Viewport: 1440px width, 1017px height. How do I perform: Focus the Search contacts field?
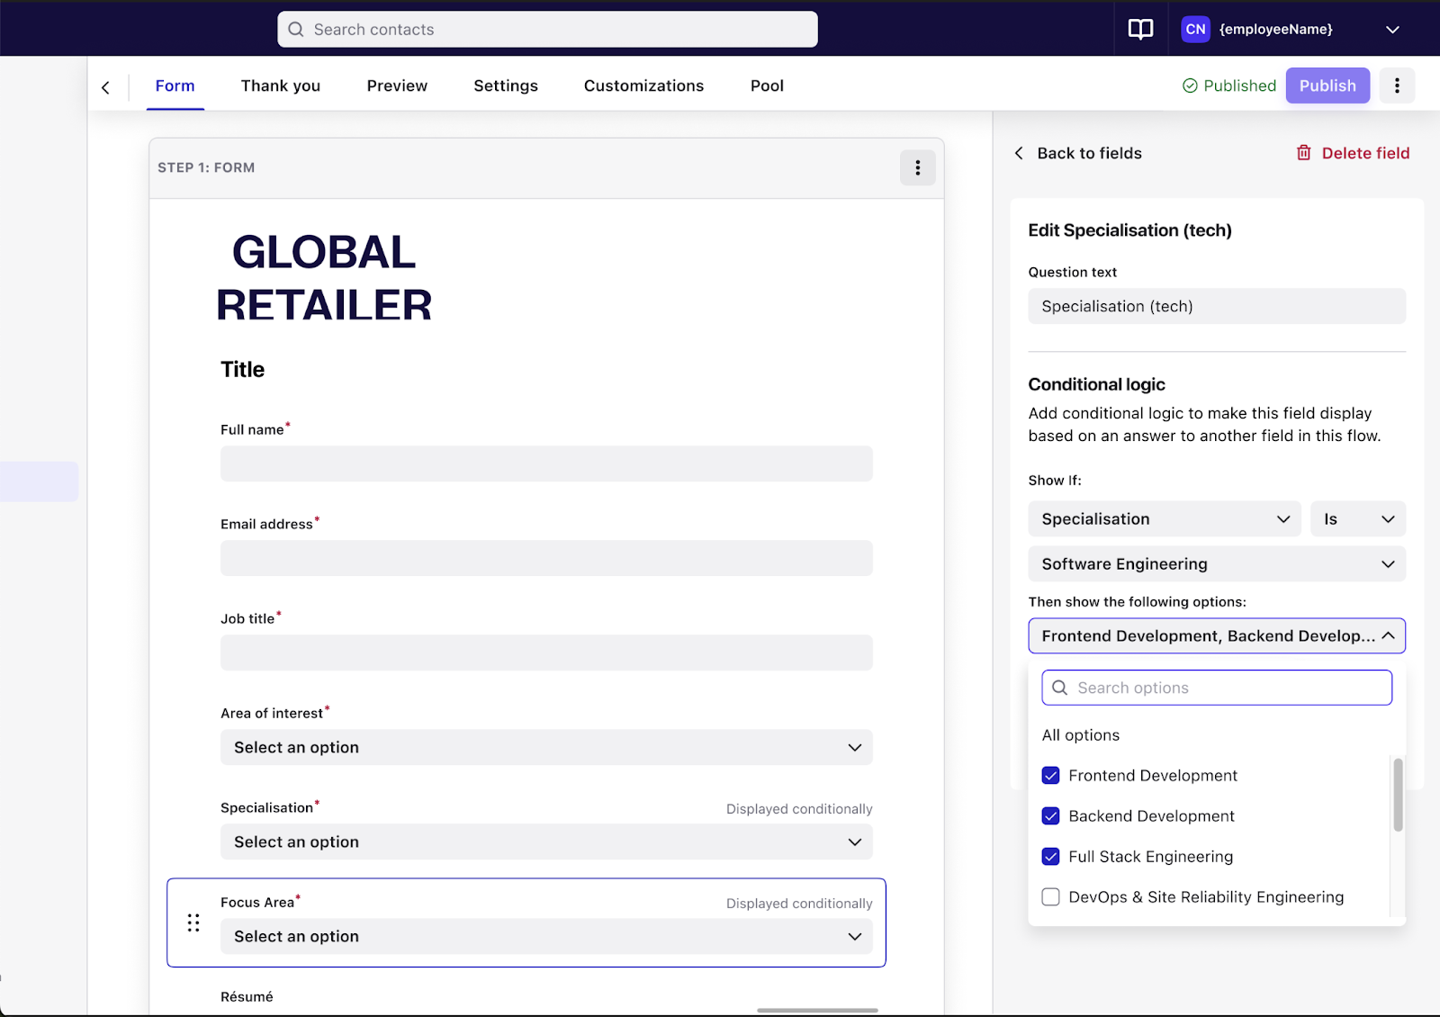click(x=547, y=30)
